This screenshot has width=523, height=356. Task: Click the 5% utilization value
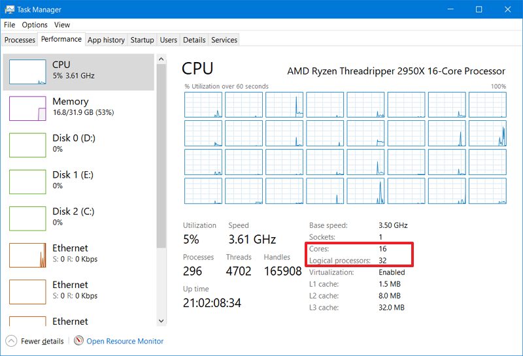coord(191,239)
